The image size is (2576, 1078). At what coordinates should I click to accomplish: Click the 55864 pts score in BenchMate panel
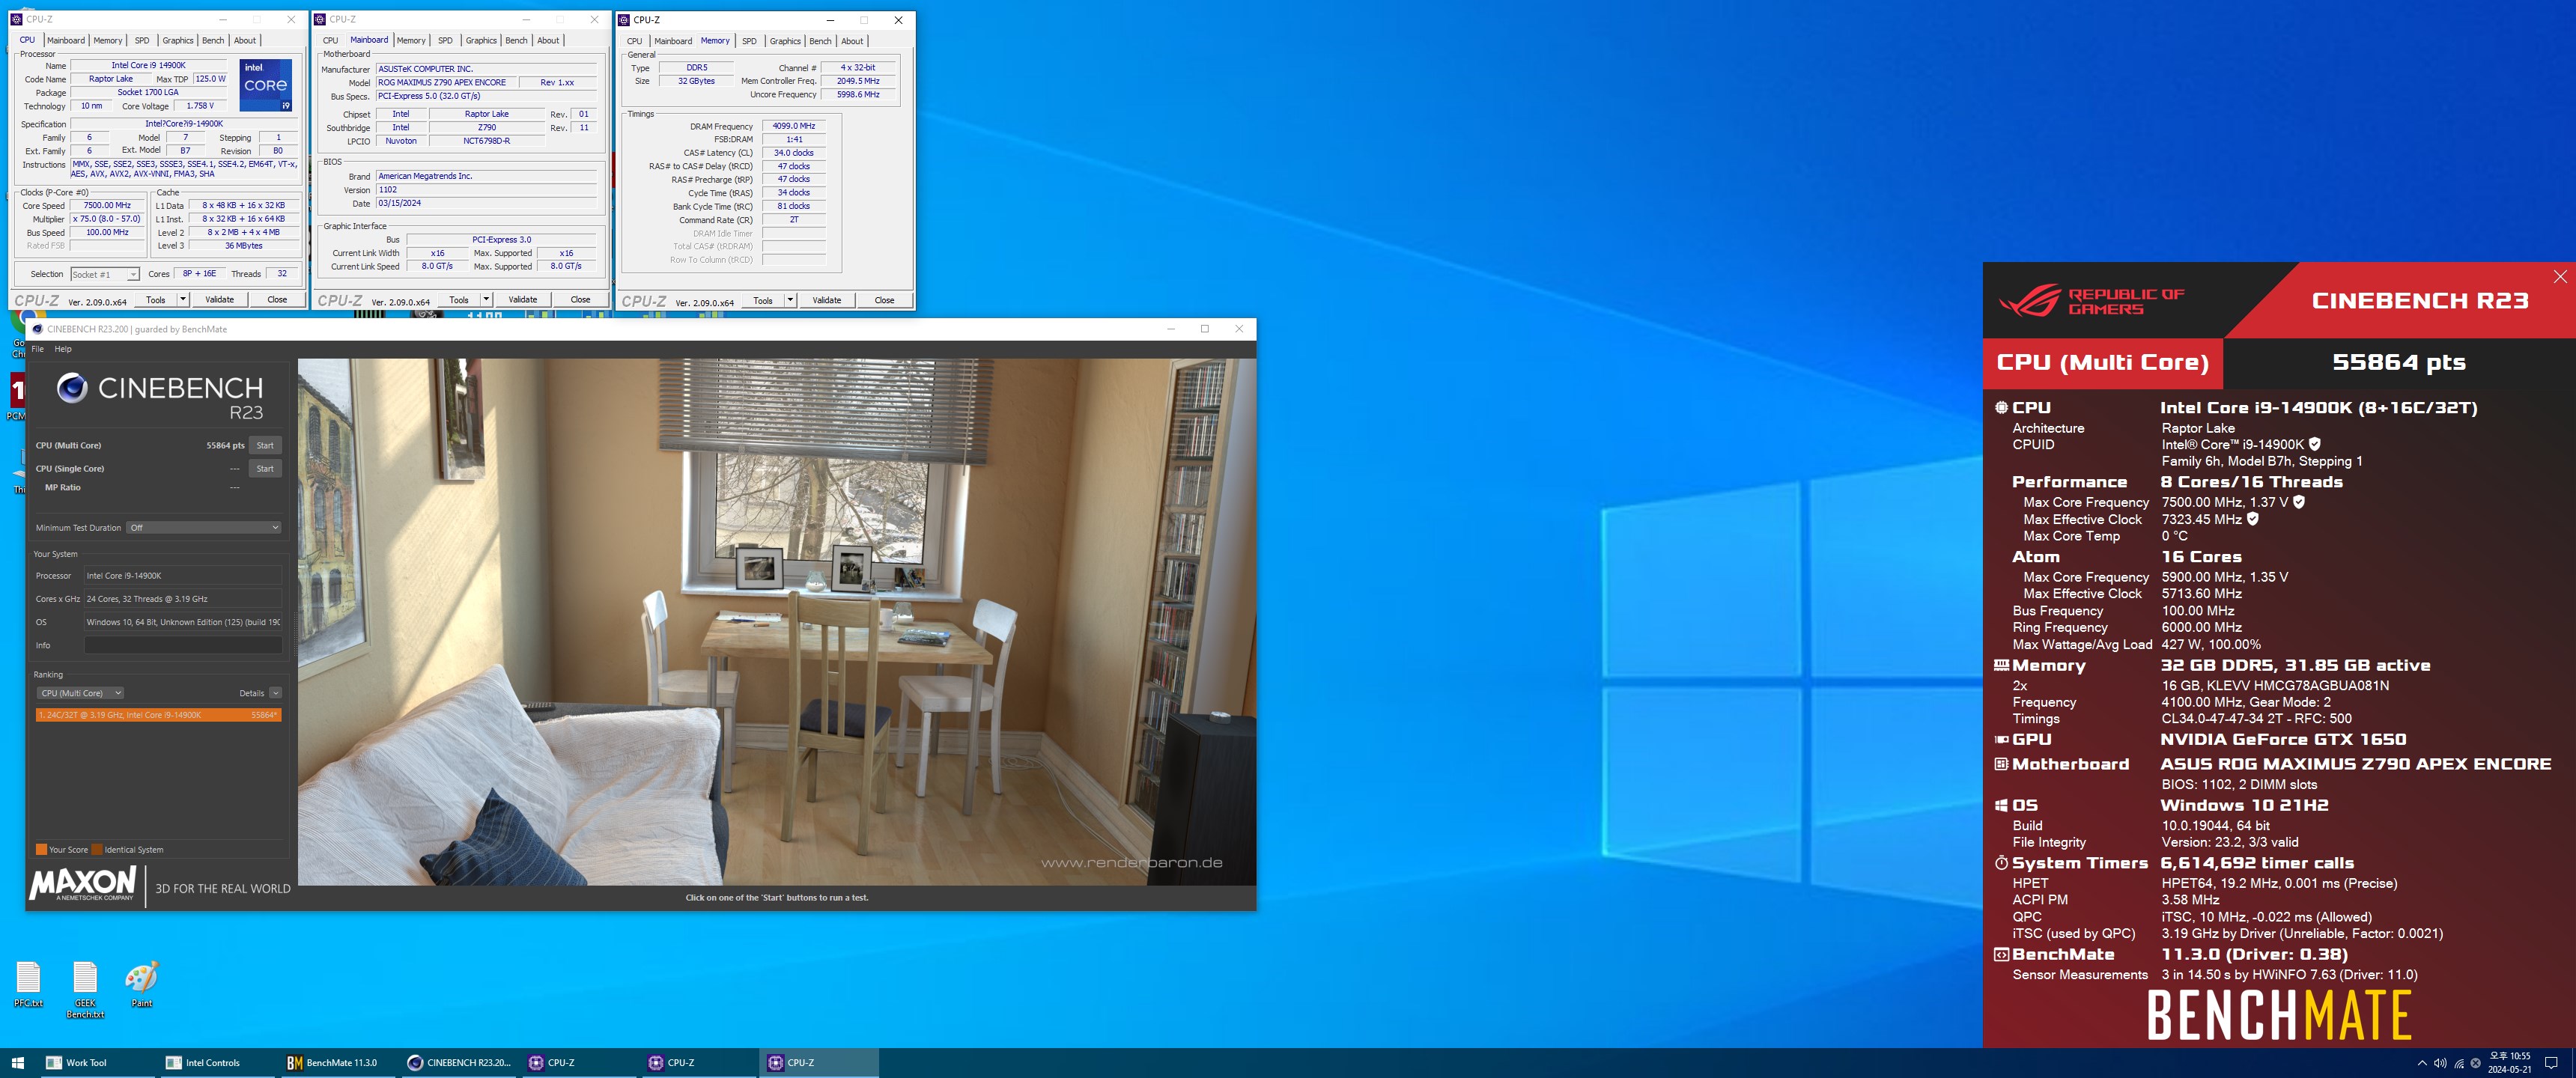[x=2398, y=362]
